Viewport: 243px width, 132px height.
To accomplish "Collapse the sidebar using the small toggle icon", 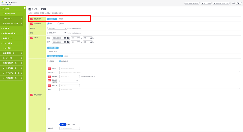I will (25, 8).
